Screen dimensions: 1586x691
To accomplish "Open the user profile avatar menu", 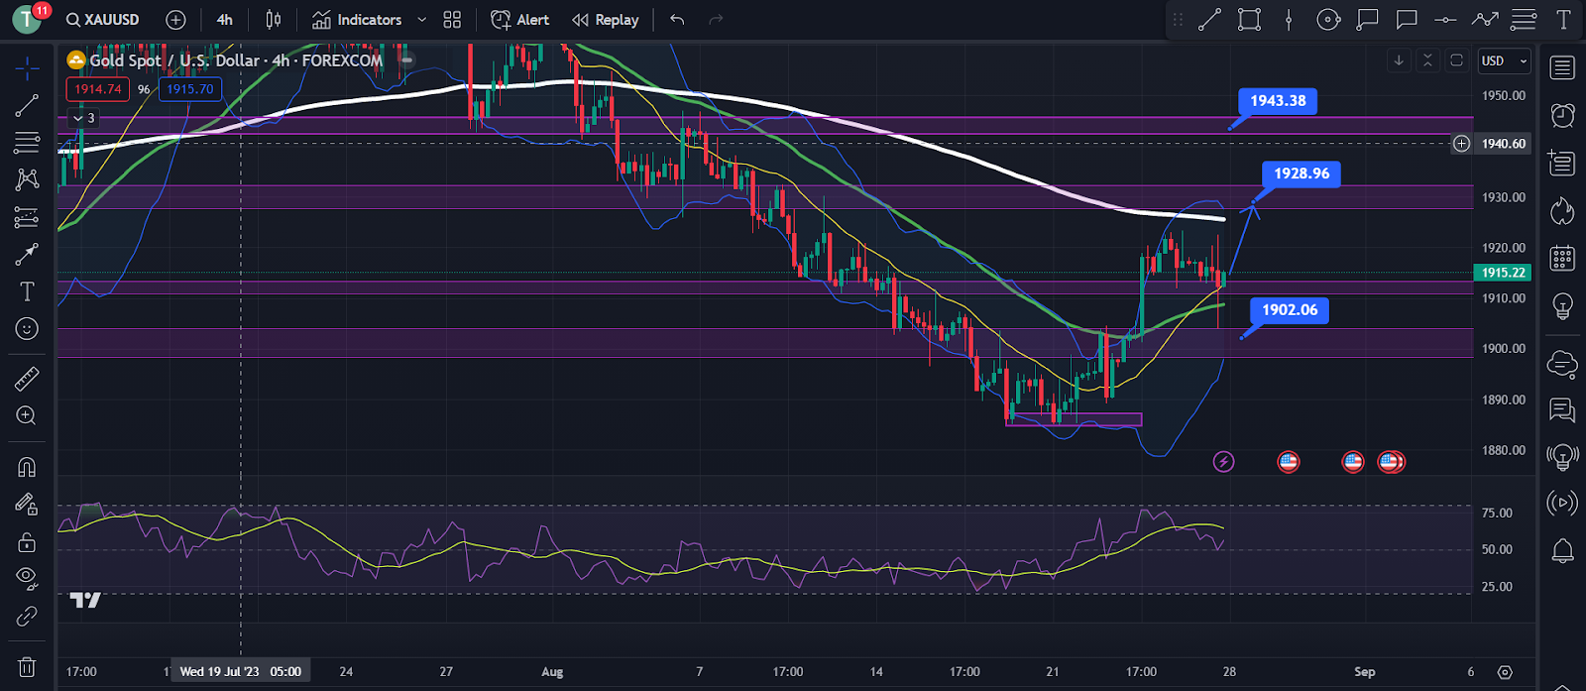I will [x=27, y=19].
